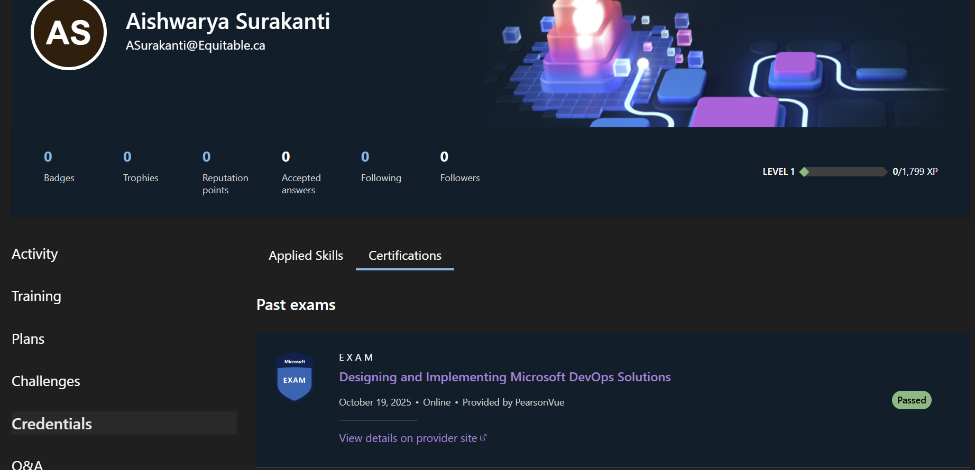Viewport: 975px width, 470px height.
Task: Click the Passed status badge
Action: coord(912,400)
